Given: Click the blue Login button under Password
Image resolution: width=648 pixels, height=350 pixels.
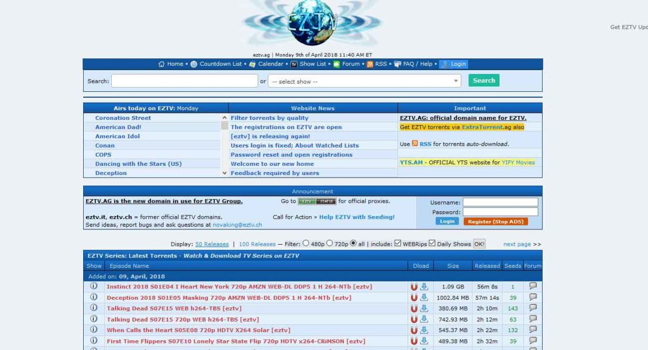Looking at the screenshot, I should click(x=447, y=221).
